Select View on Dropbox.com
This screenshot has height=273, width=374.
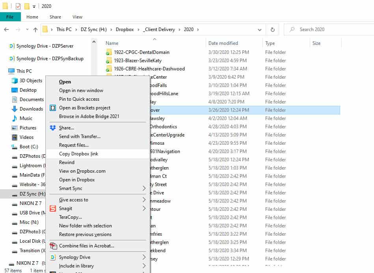(82, 171)
